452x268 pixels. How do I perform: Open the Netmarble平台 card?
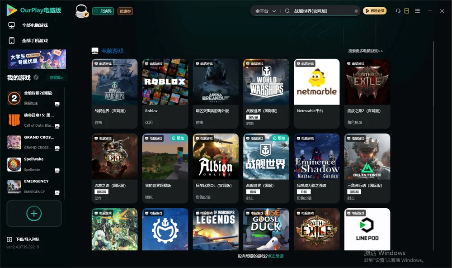click(x=317, y=94)
